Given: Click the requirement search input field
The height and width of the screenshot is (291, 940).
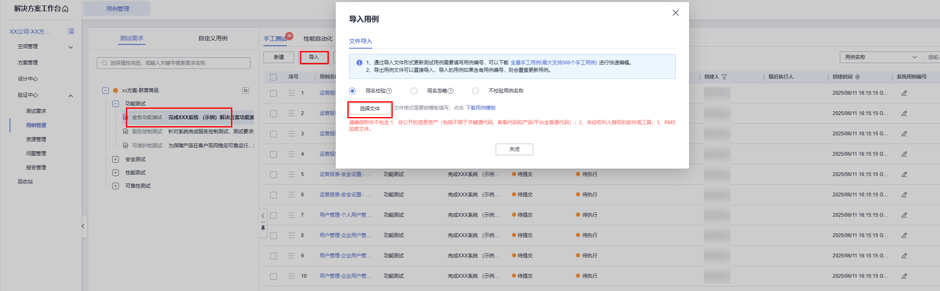Looking at the screenshot, I should pos(174,63).
